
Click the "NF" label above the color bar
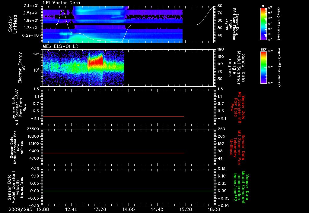[264, 6]
